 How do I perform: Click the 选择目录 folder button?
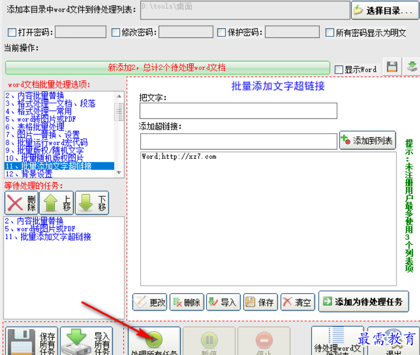click(385, 10)
